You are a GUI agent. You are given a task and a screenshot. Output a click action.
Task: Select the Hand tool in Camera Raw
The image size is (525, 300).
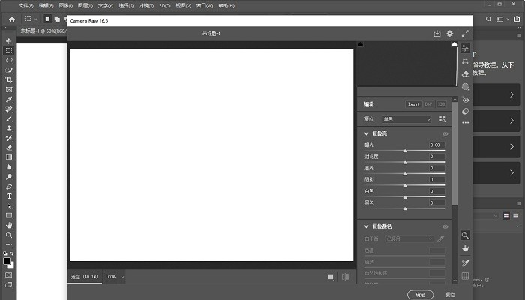tap(465, 248)
